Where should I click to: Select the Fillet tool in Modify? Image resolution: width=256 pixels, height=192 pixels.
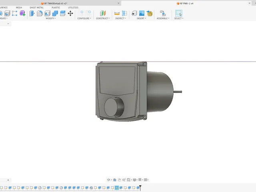coord(40,13)
